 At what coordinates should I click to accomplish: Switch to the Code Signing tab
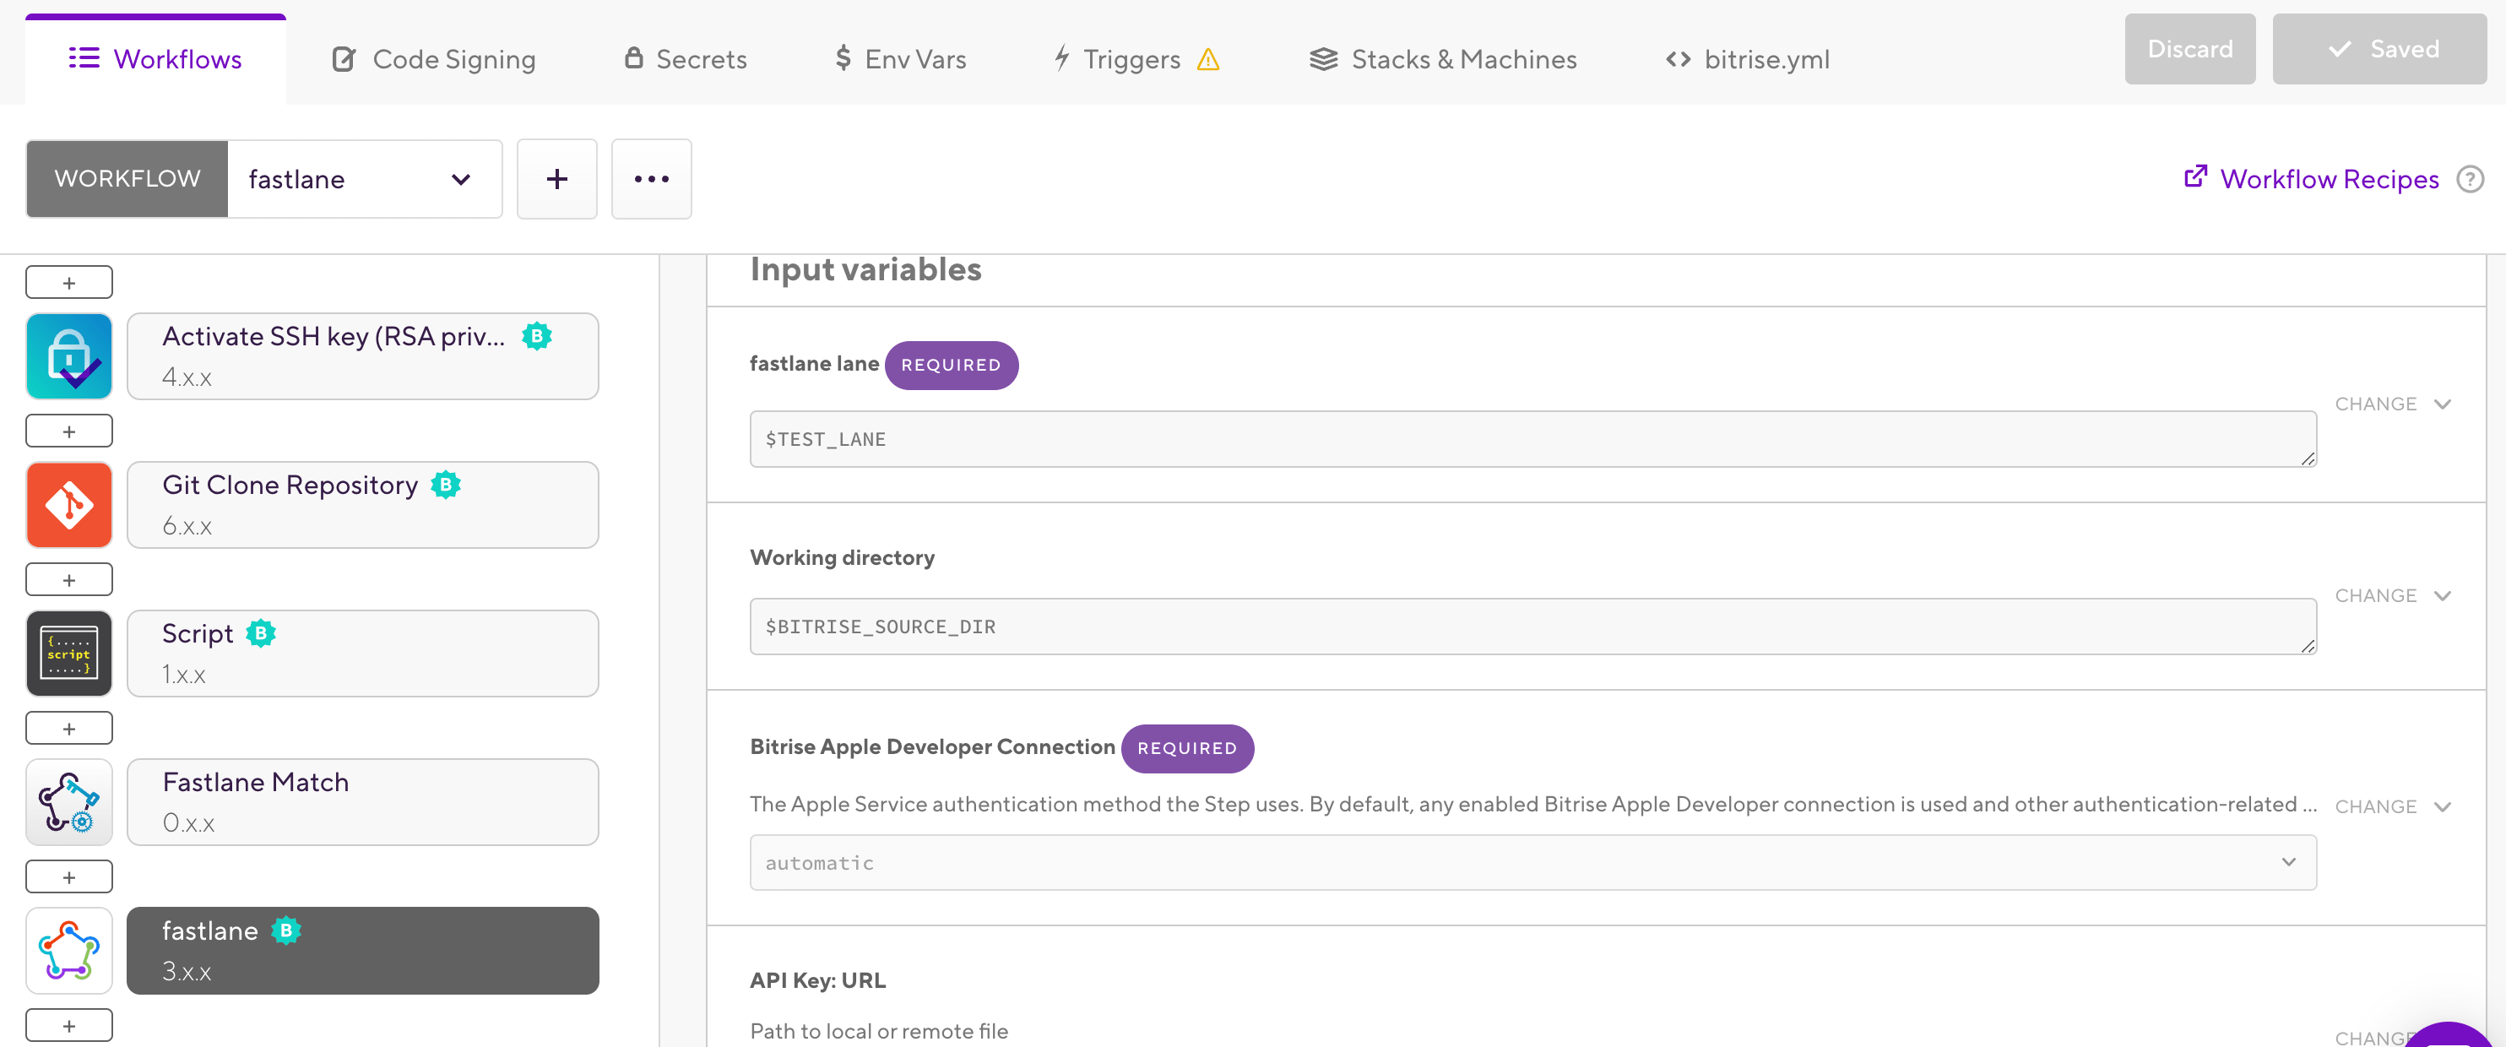click(x=434, y=59)
